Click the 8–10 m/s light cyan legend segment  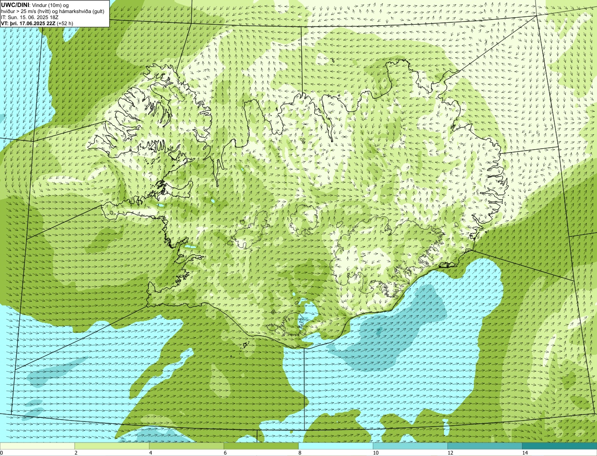tap(336, 446)
